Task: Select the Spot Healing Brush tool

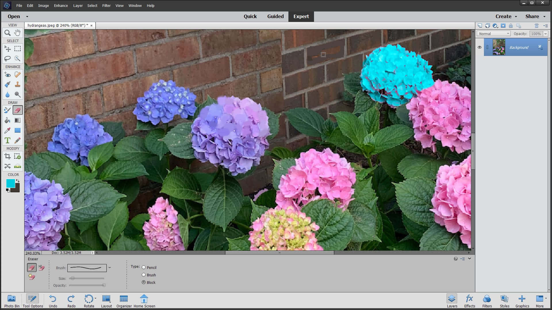Action: click(x=18, y=74)
